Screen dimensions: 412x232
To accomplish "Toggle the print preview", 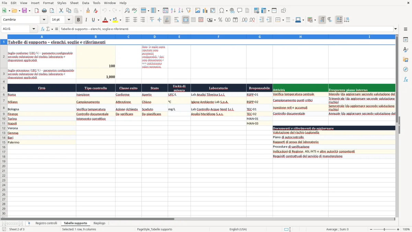I will click(52, 11).
